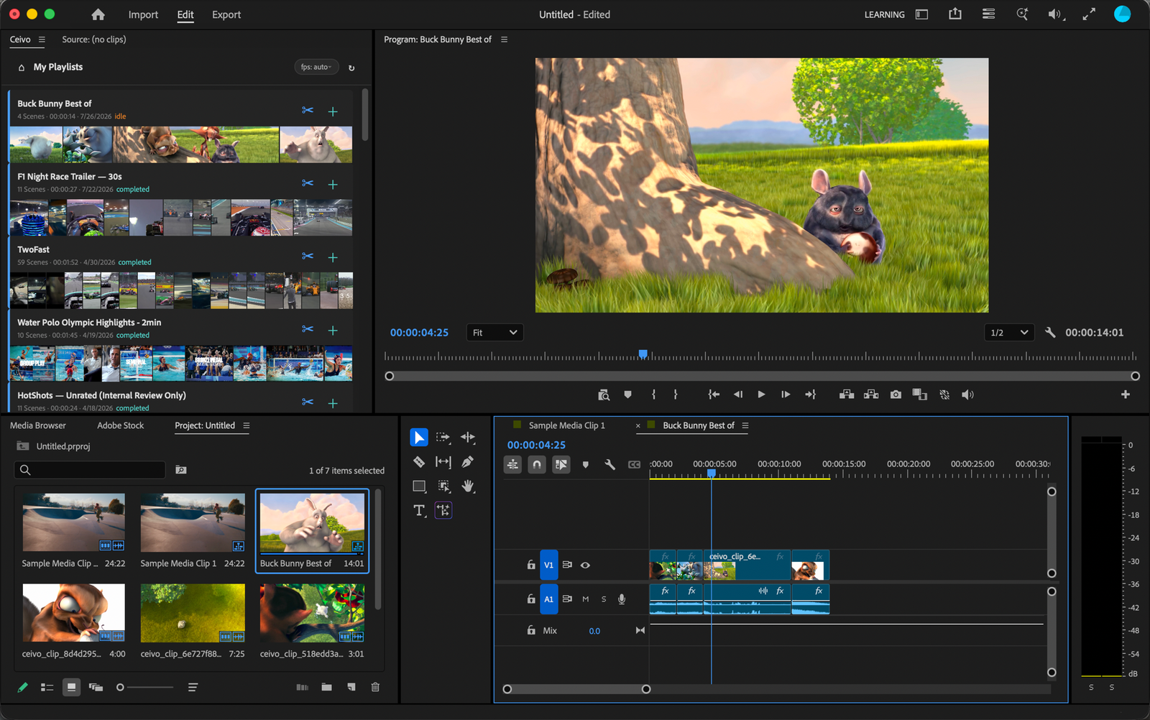Viewport: 1150px width, 720px height.
Task: Select the Selection arrow tool
Action: pyautogui.click(x=419, y=437)
